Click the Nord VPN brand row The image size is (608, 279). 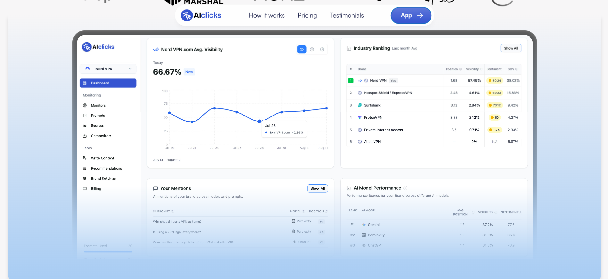(434, 81)
